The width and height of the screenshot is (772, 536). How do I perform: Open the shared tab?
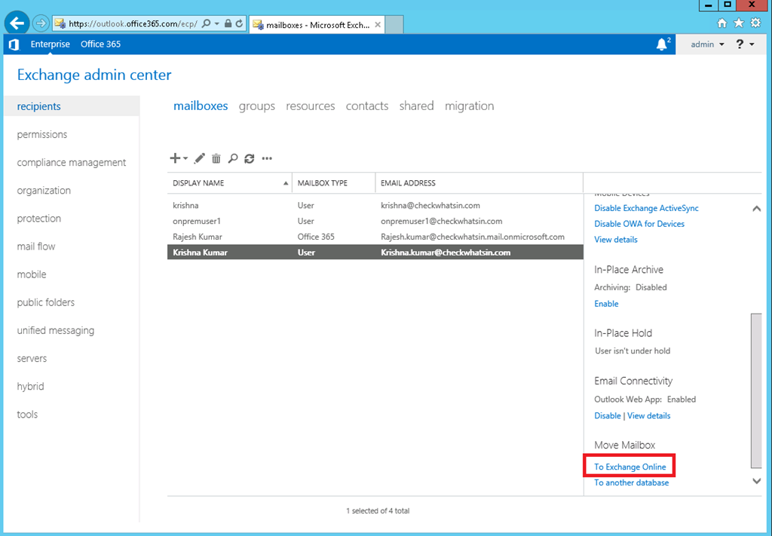[416, 106]
